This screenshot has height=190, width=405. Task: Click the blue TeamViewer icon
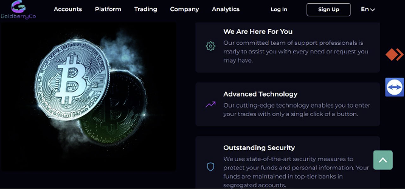click(x=394, y=87)
